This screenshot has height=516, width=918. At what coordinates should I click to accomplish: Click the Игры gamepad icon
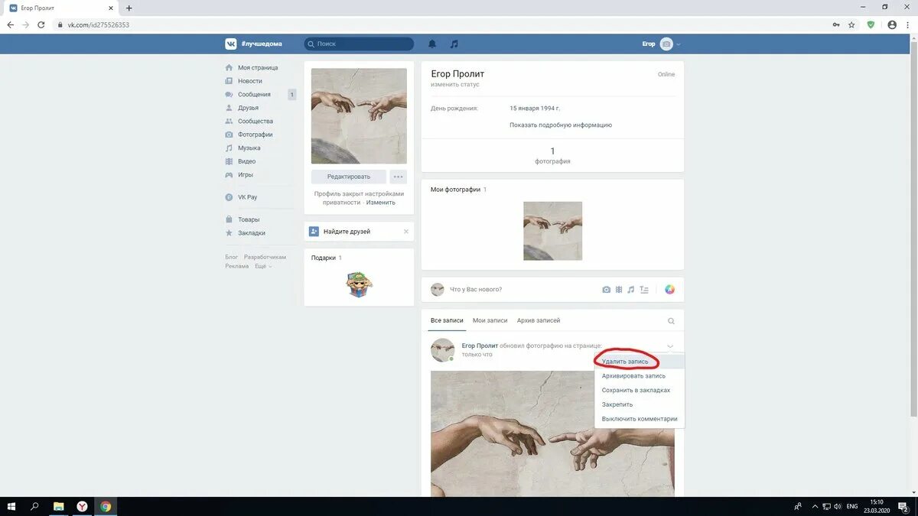point(229,175)
